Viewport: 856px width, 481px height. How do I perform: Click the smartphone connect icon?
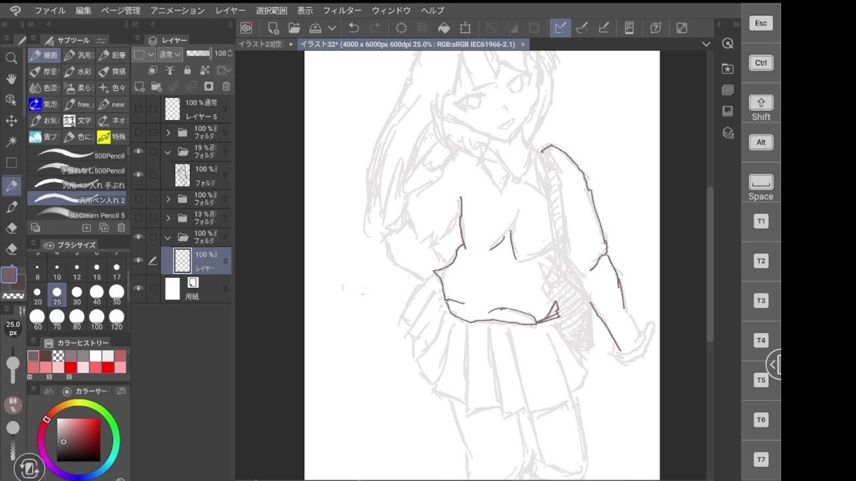[629, 28]
